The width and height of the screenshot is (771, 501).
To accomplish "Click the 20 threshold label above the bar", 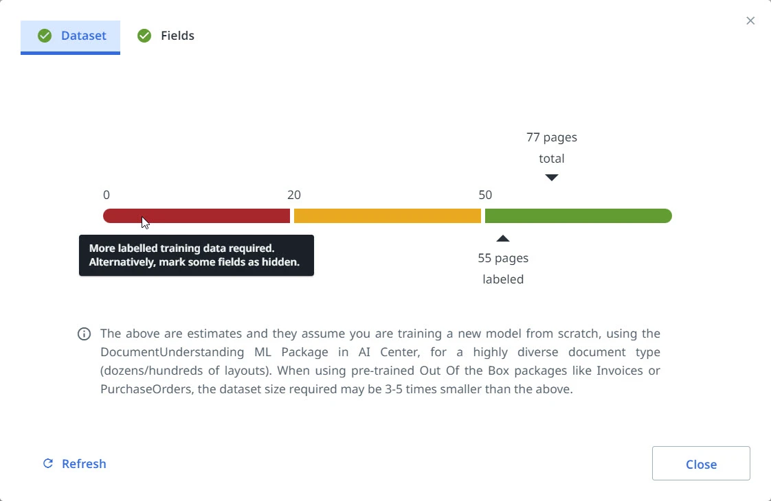I will pos(294,195).
